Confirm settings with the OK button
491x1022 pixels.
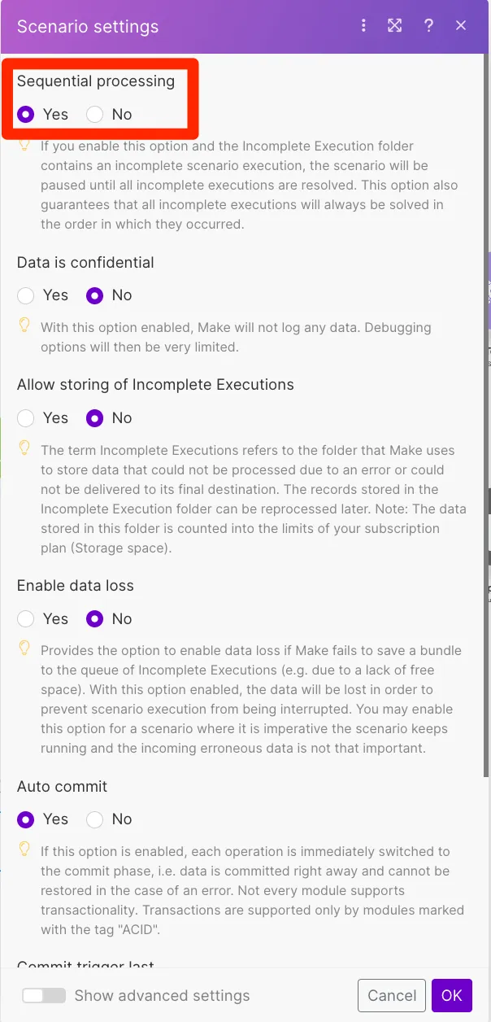(x=451, y=995)
